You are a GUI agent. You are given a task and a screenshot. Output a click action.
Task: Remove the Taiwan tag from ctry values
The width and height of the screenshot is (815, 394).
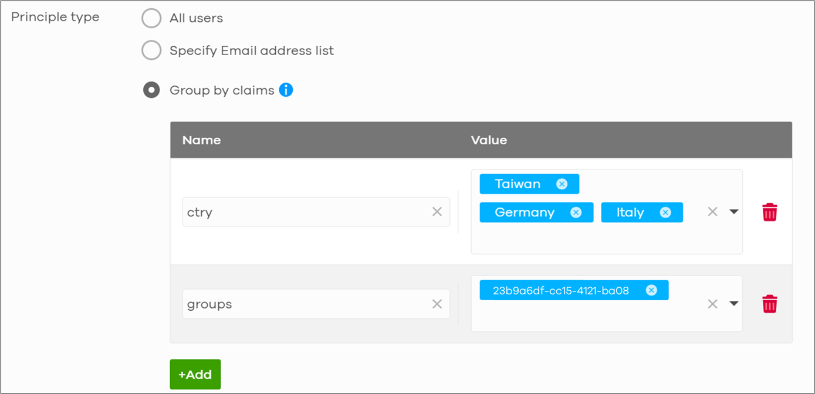tap(562, 184)
